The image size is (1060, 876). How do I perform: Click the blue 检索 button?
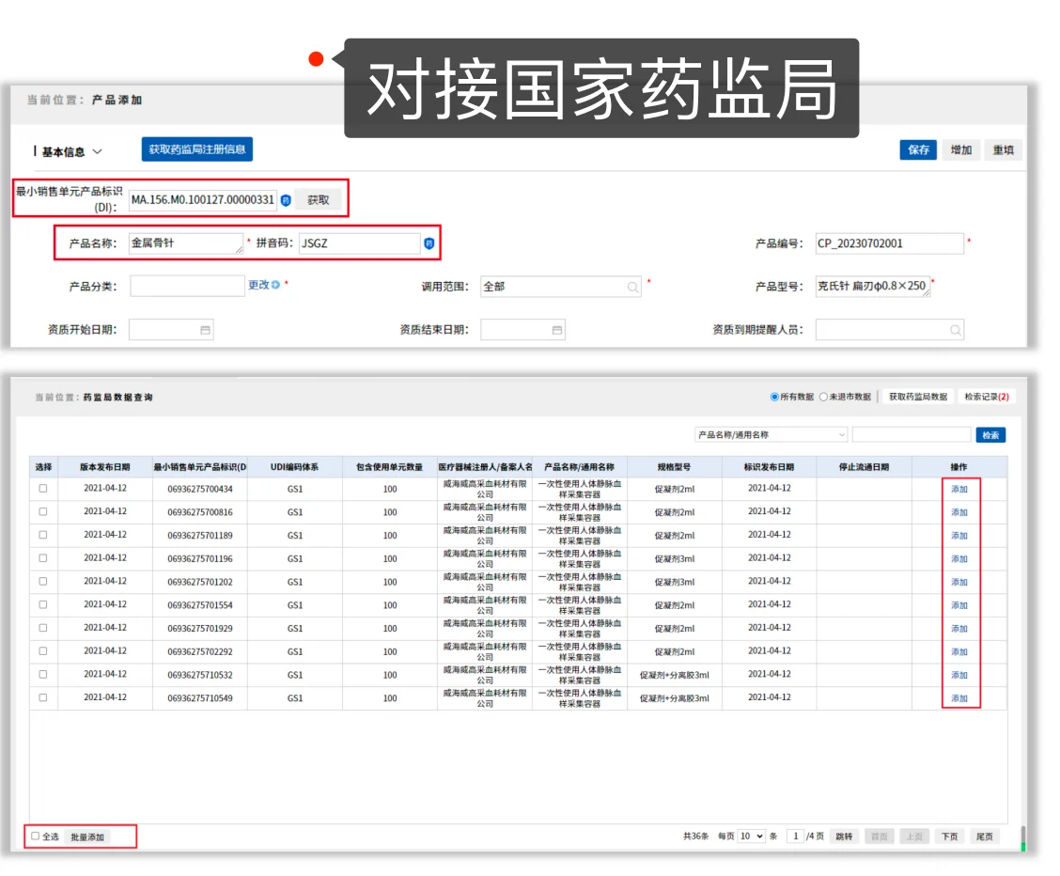coord(990,435)
